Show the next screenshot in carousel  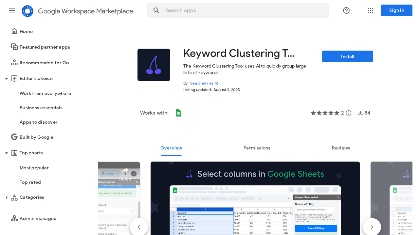372,227
